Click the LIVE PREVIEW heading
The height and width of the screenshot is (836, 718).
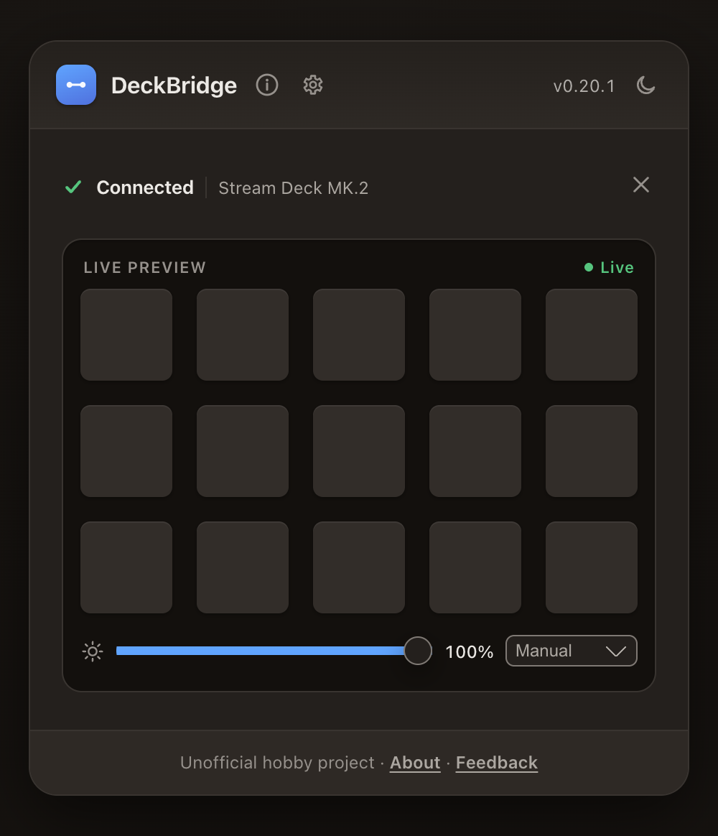pyautogui.click(x=144, y=267)
